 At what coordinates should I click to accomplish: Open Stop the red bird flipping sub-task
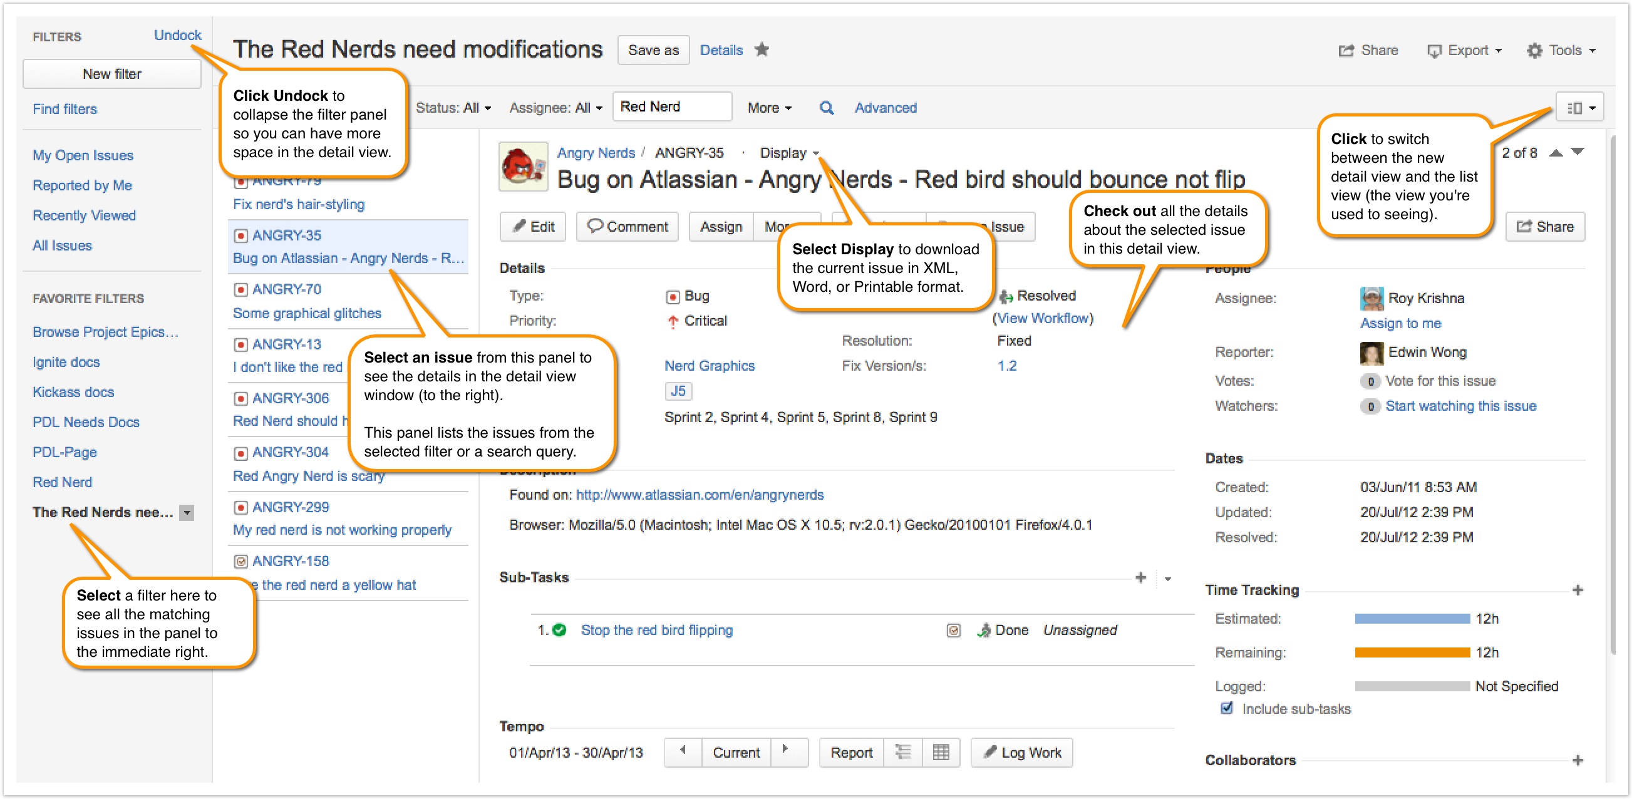pos(656,631)
